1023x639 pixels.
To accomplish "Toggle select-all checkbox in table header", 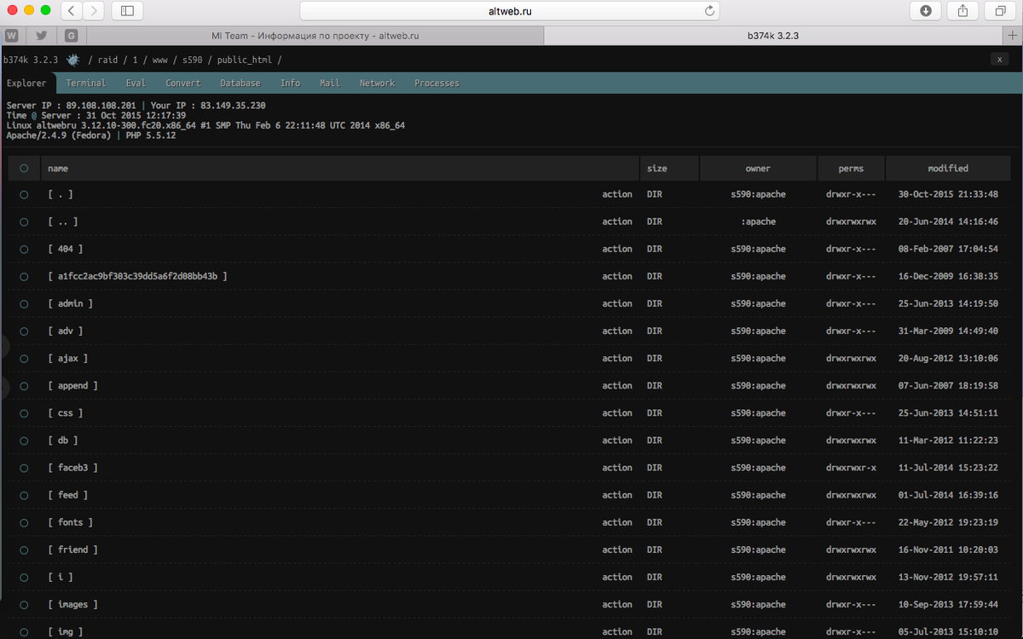I will point(24,169).
